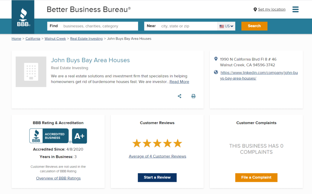Click the 'Years in Business: 3' text

click(x=58, y=157)
